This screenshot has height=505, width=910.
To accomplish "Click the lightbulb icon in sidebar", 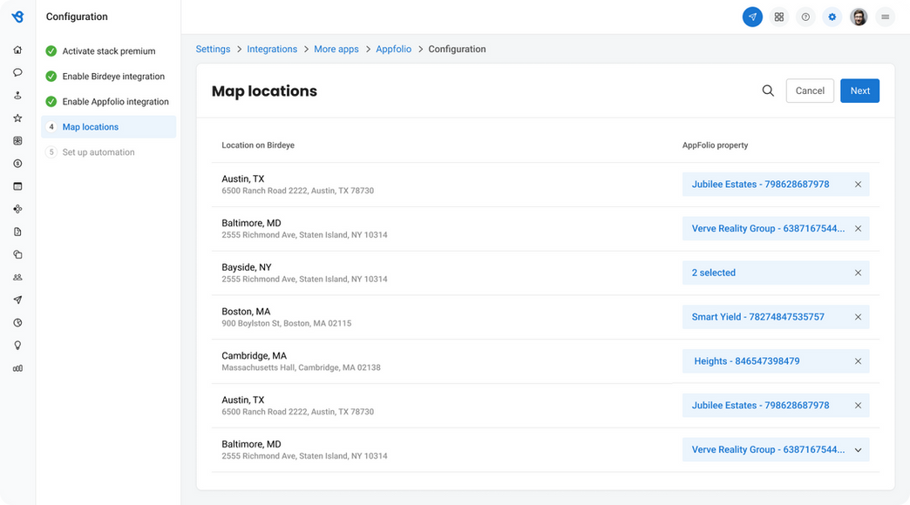I will pyautogui.click(x=18, y=346).
